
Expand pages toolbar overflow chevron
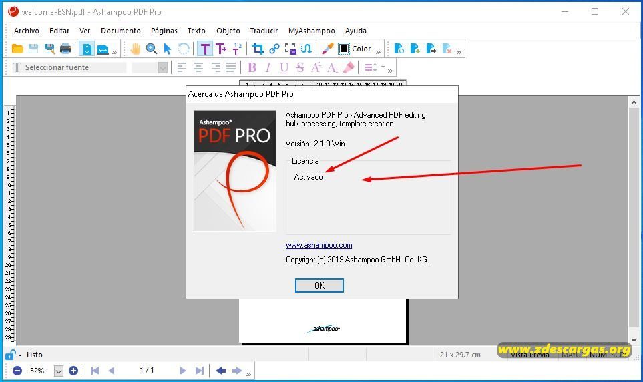459,52
